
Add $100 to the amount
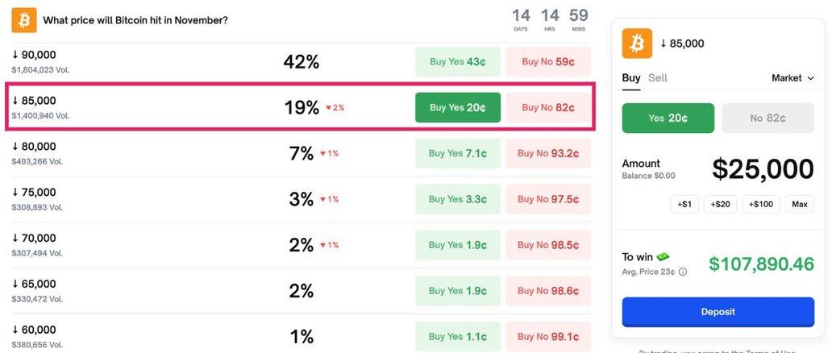pos(761,204)
